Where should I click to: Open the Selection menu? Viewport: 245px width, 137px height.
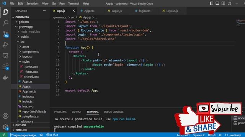point(32,3)
